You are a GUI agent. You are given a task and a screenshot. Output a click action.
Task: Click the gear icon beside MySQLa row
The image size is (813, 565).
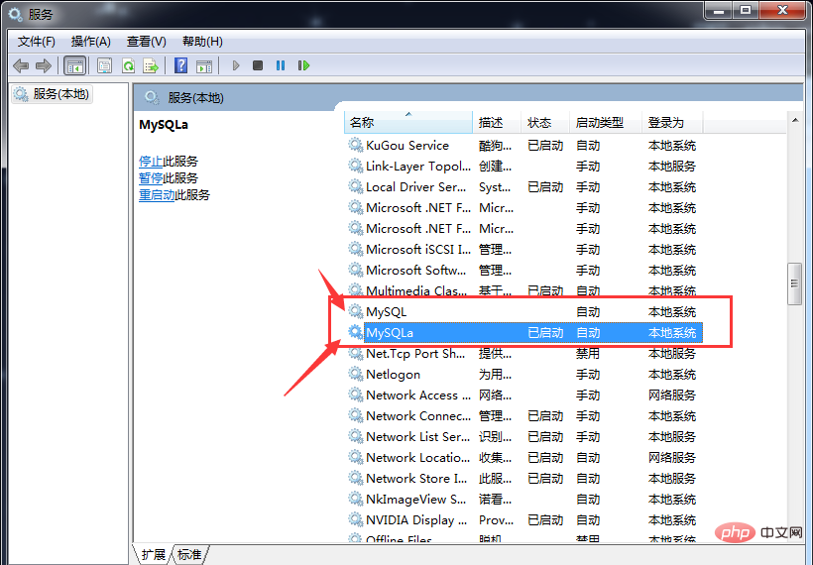pos(355,332)
